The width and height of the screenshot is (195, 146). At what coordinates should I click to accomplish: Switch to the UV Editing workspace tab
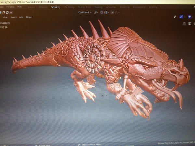(69, 7)
